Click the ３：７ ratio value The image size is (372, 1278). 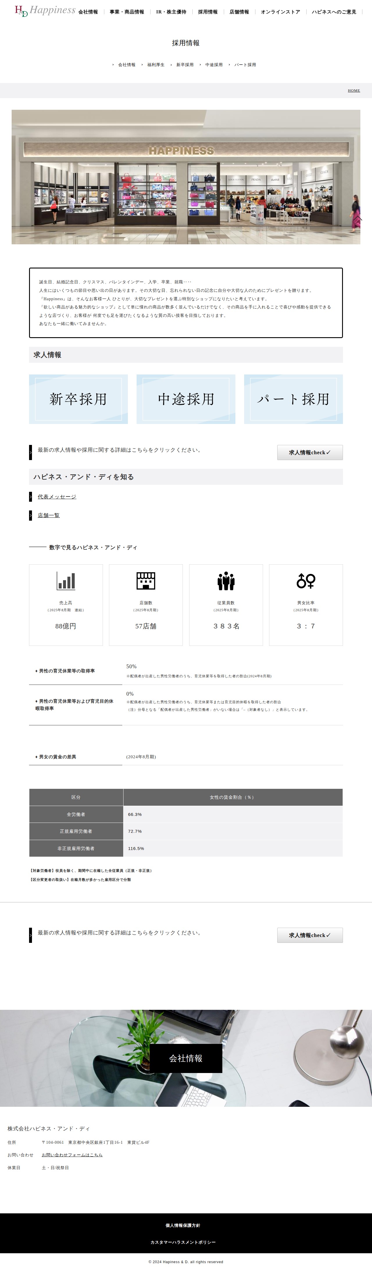click(306, 626)
